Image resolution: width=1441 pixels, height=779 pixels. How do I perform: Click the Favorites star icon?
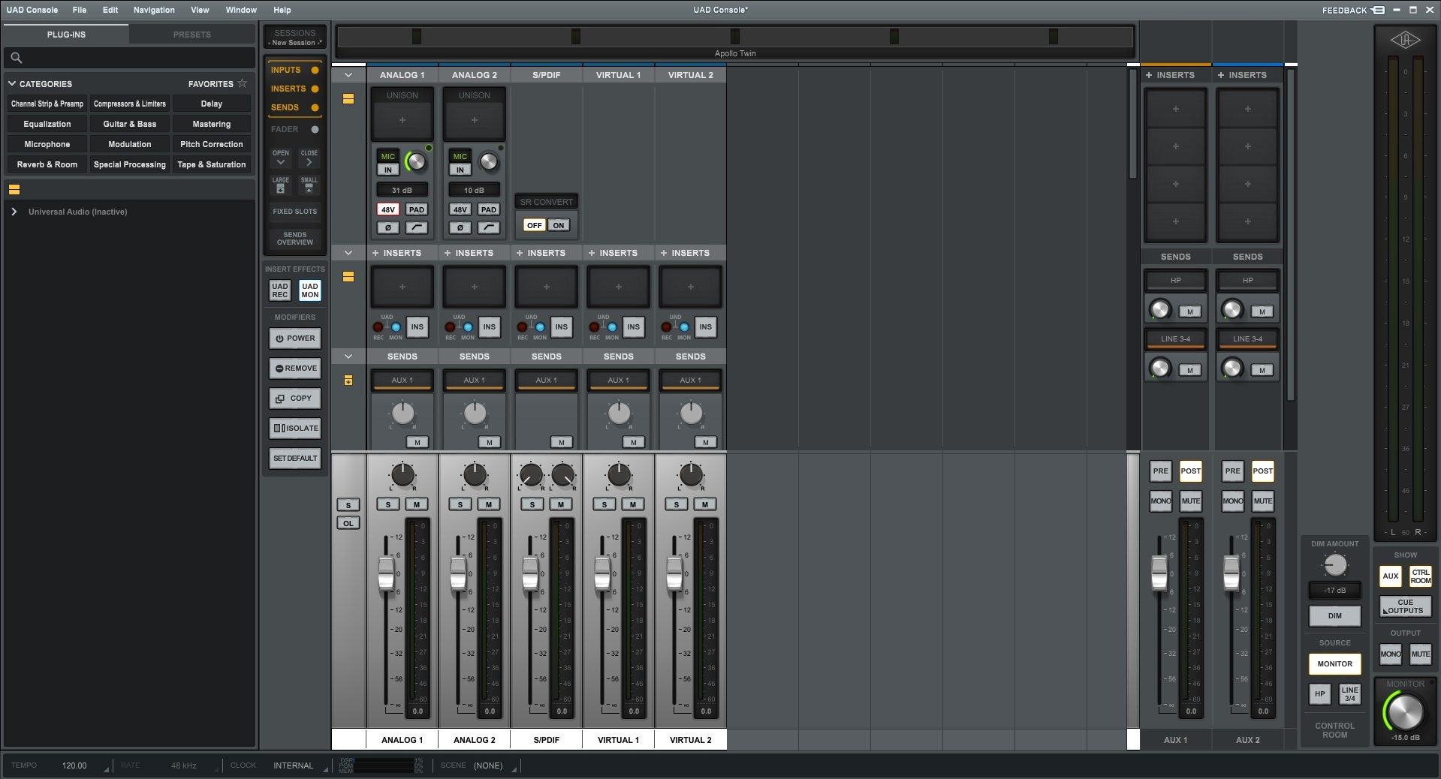click(242, 83)
